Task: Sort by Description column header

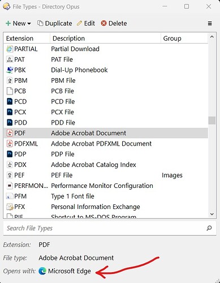Action: [105, 38]
